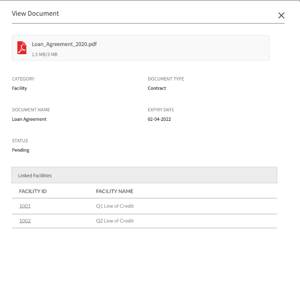Click the 1.5 MB/3 MB file size text

45,55
